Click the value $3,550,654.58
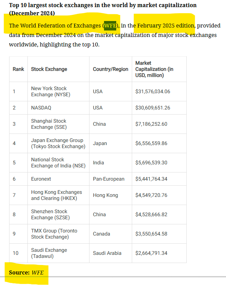 [x=151, y=234]
